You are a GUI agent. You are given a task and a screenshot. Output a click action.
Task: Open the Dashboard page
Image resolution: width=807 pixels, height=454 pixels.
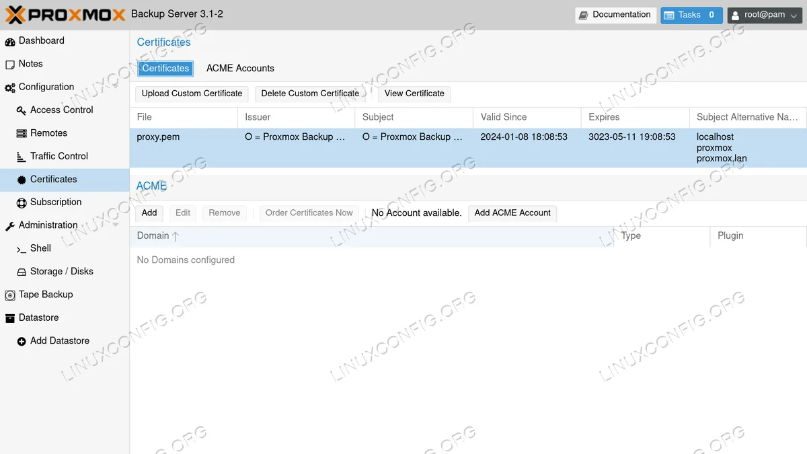coord(42,40)
